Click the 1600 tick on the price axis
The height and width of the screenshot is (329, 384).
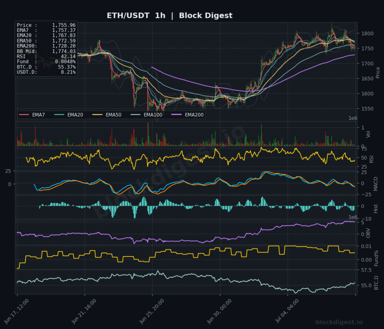coord(367,94)
